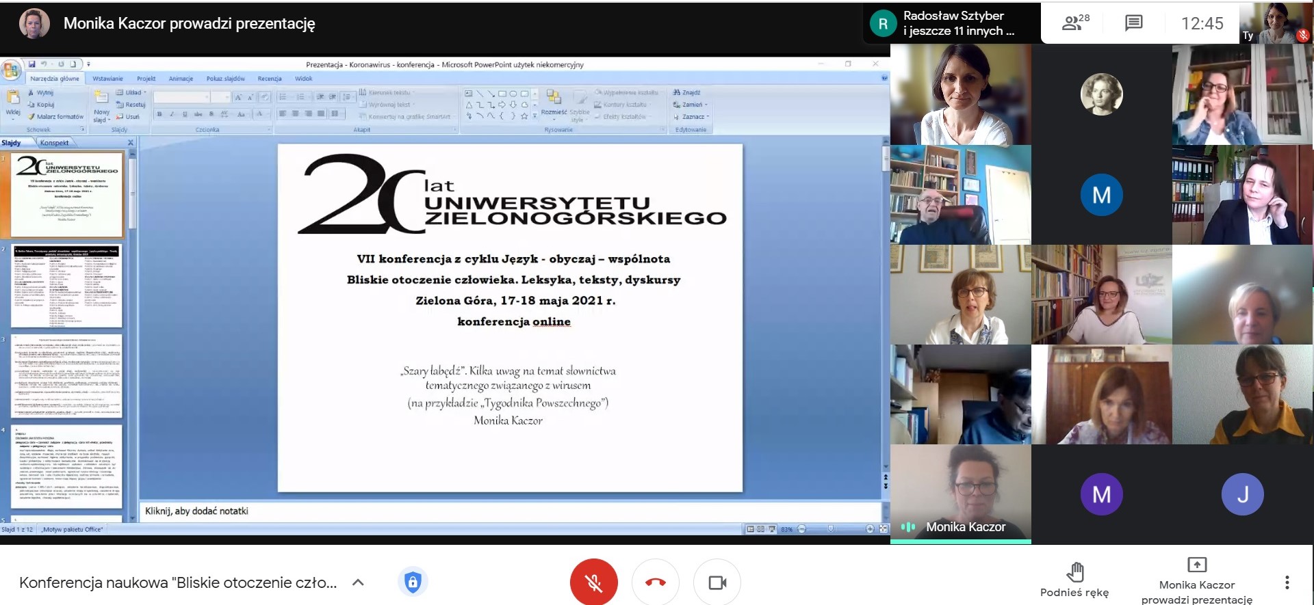This screenshot has width=1314, height=605.
Task: Click Monika Kaczor prowadzi prezentację button
Action: pos(1196,580)
